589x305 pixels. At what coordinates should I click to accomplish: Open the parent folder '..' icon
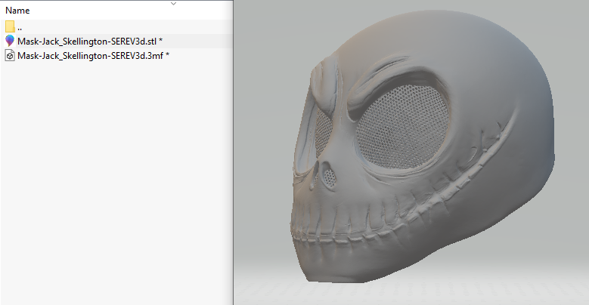click(10, 26)
